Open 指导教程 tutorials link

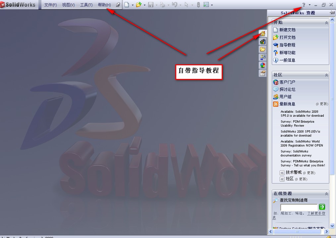(x=287, y=45)
